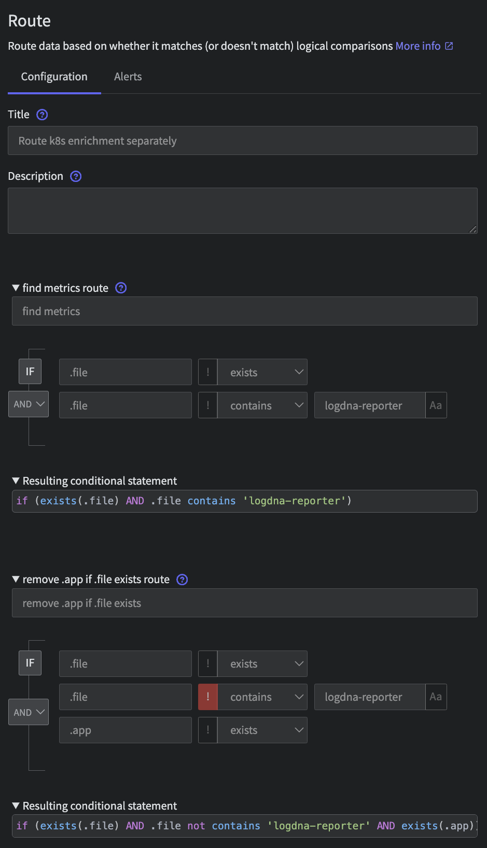Collapse the last Resulting conditional statement
Screen dimensions: 487x848
[x=16, y=805]
